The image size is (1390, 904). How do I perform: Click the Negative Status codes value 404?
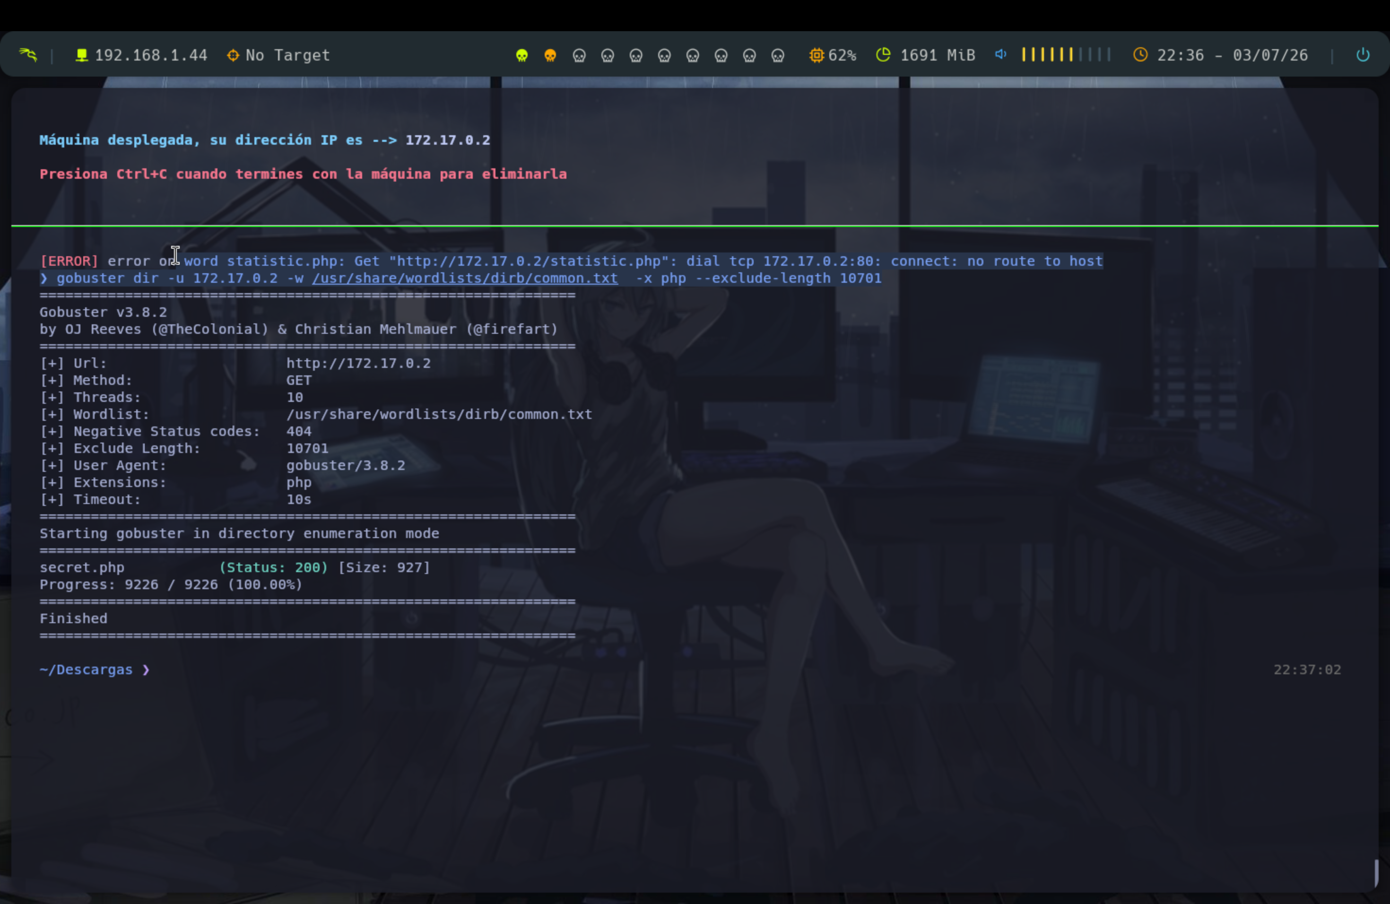click(x=298, y=432)
